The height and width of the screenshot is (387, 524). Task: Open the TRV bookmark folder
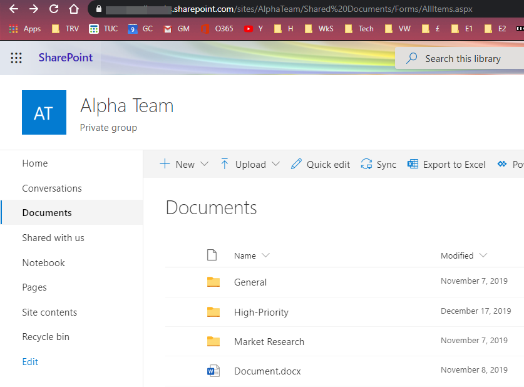pos(66,29)
